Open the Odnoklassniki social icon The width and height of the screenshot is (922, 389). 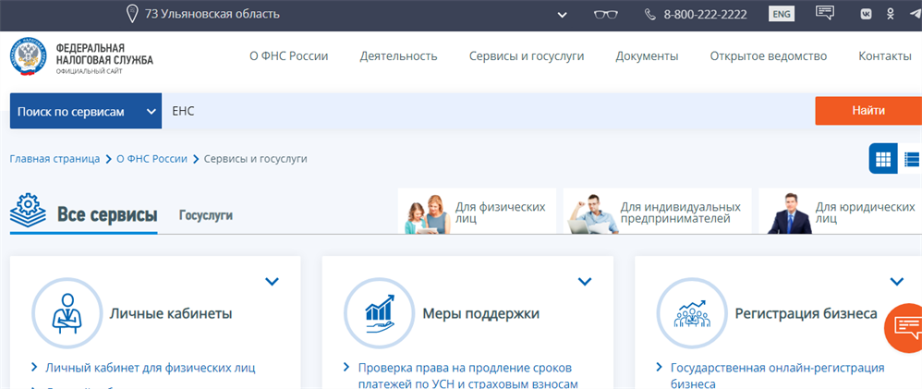(891, 14)
